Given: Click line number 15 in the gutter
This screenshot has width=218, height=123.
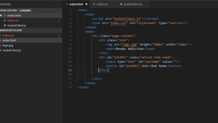Looking at the screenshot, I should [x=70, y=70].
